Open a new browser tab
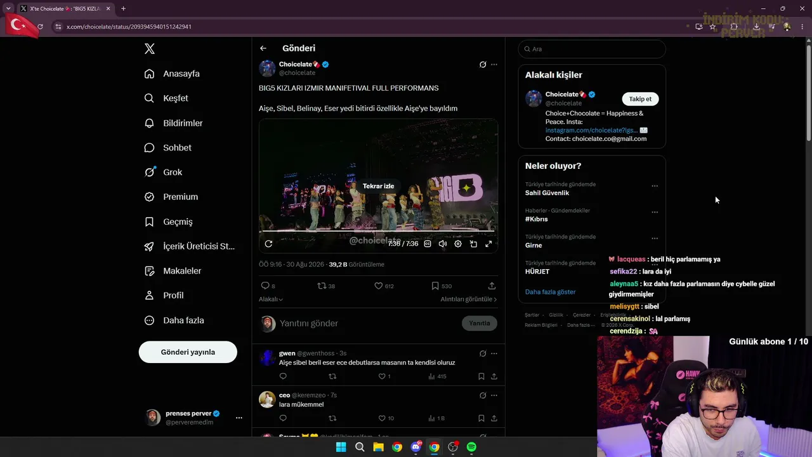 [x=123, y=8]
